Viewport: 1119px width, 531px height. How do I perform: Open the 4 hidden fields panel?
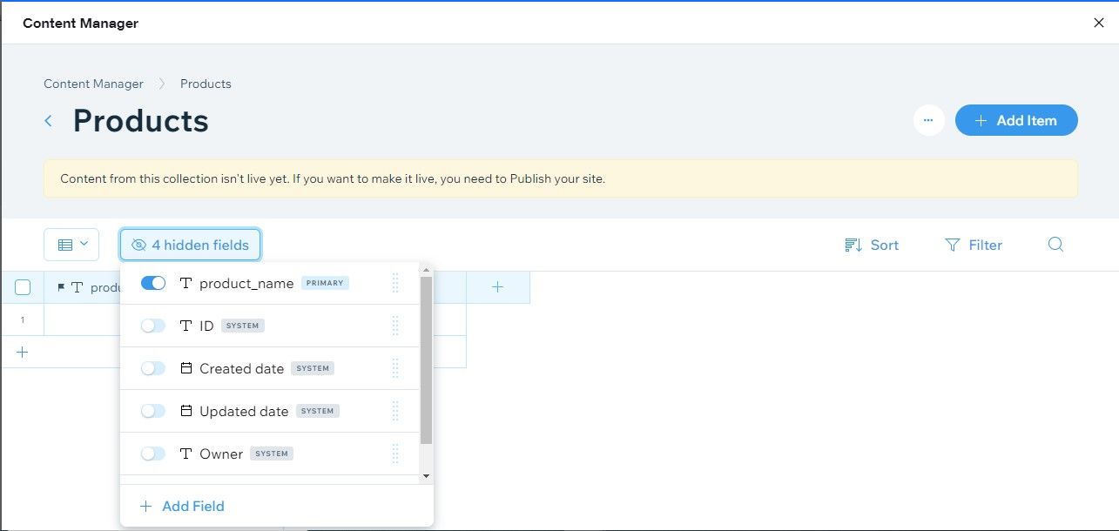[x=190, y=245]
